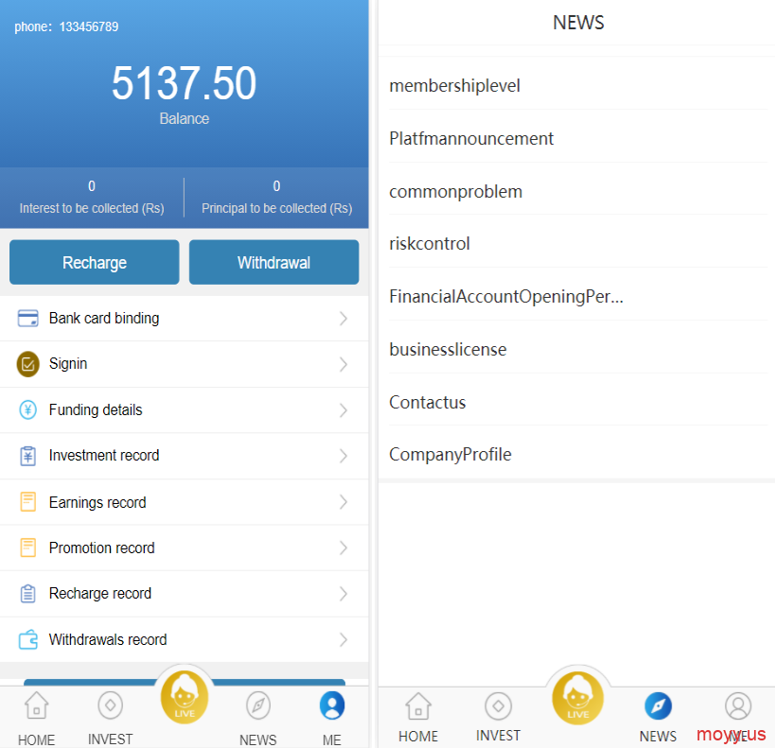Open the CompanyProfile news item
Image resolution: width=775 pixels, height=748 pixels.
click(578, 454)
